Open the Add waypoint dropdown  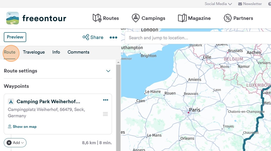(x=15, y=143)
